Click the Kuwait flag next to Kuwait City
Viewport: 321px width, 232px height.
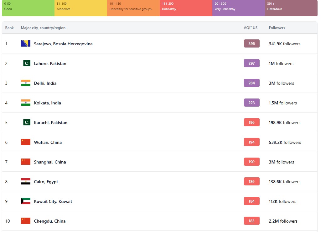(26, 201)
